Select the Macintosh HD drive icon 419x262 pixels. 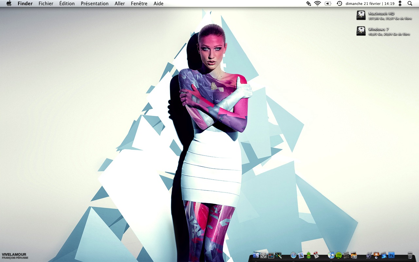pyautogui.click(x=361, y=15)
